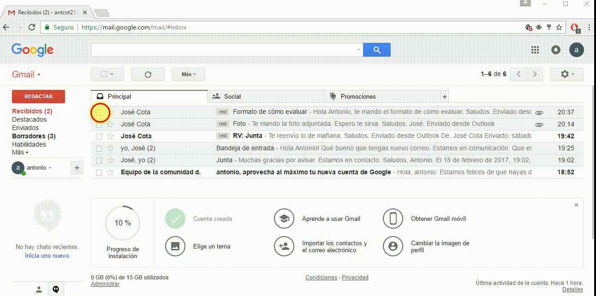Switch to the Promociones tab
This screenshot has width=596, height=296.
[382, 96]
